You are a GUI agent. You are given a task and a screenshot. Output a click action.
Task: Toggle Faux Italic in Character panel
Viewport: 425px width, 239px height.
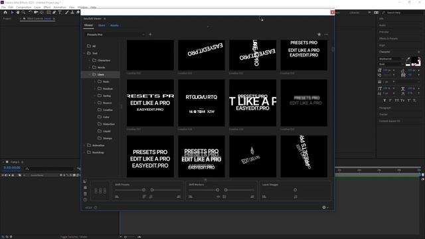tap(390, 100)
